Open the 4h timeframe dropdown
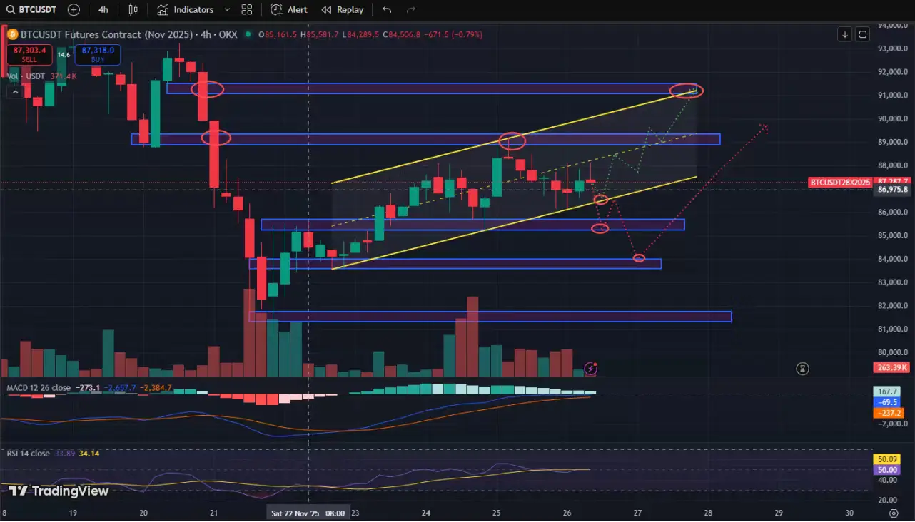The width and height of the screenshot is (915, 522). 103,10
